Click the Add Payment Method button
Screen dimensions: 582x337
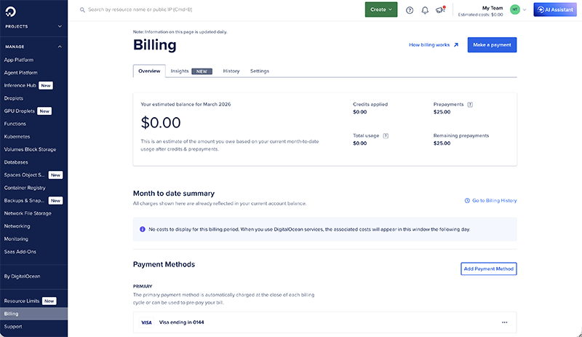[489, 269]
